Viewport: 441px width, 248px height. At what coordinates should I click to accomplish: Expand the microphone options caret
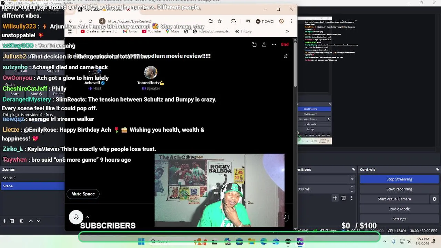(x=87, y=217)
